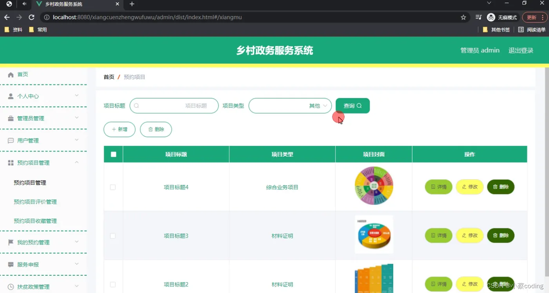Click the site info icon before localhost
The image size is (549, 293).
46,17
